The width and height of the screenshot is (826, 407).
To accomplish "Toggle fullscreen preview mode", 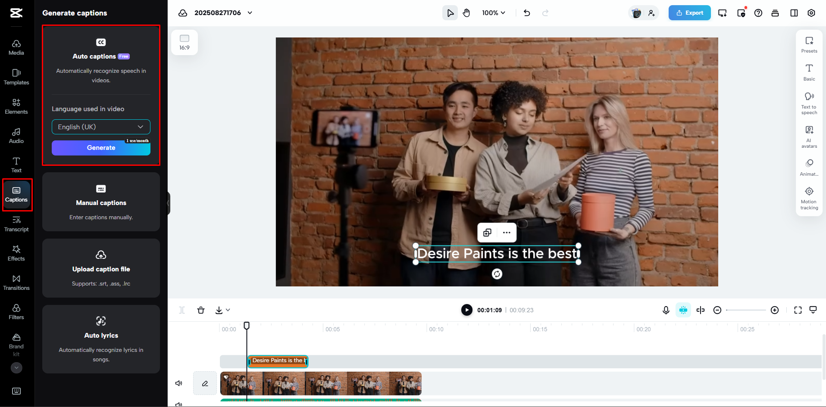I will click(798, 310).
